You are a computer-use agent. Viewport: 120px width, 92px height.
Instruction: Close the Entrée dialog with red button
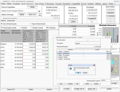coord(94,65)
